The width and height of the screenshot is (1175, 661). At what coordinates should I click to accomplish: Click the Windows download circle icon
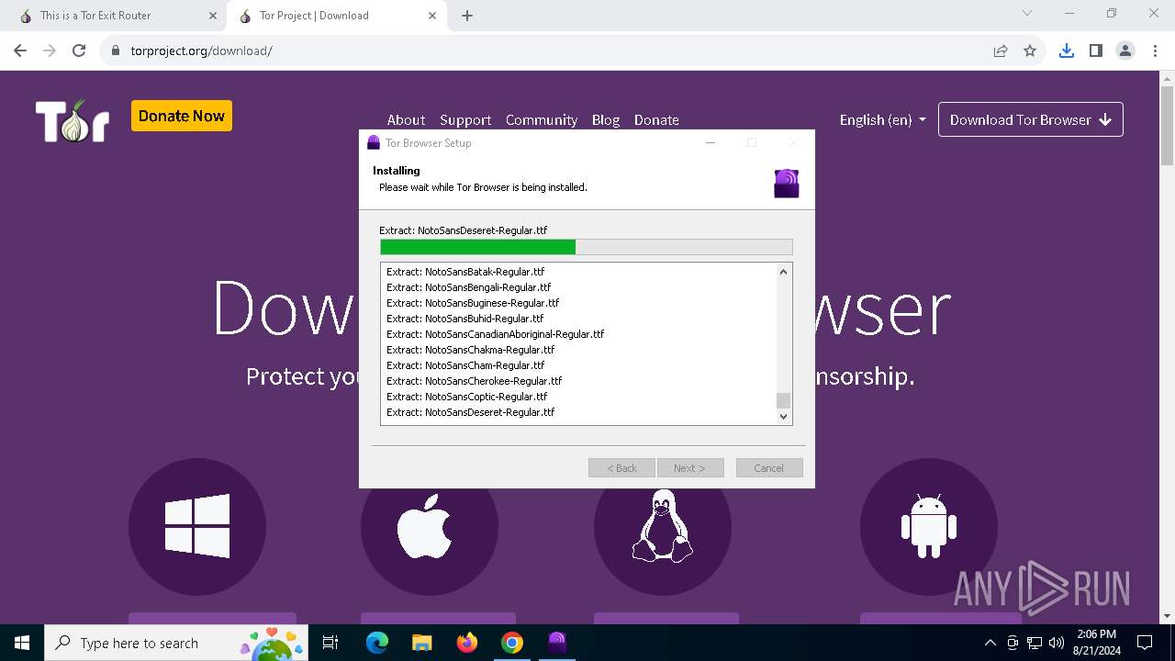click(197, 527)
